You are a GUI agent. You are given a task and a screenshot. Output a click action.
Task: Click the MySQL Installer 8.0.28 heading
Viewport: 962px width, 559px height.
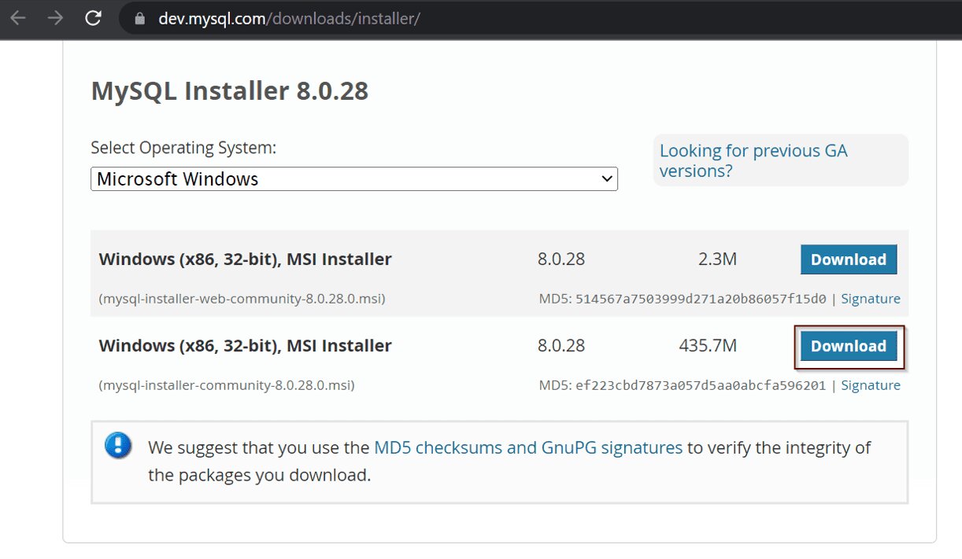pyautogui.click(x=230, y=91)
